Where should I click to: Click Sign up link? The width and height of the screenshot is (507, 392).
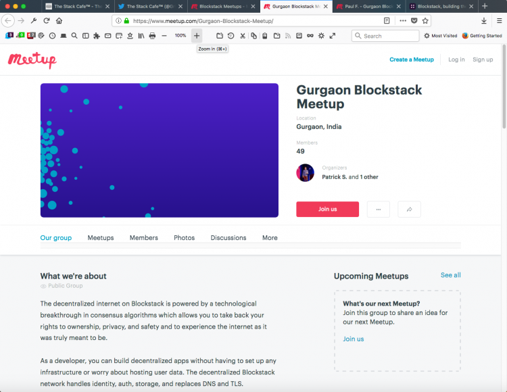point(483,59)
